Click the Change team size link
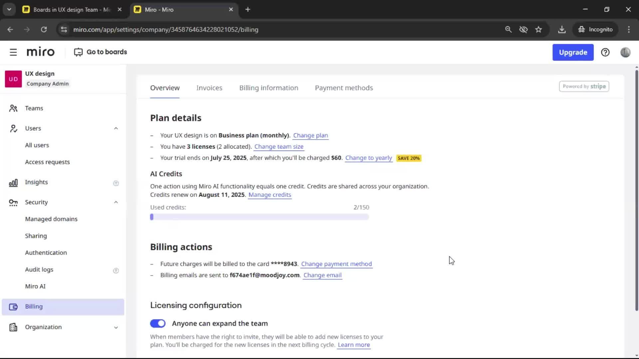The width and height of the screenshot is (639, 359). point(279,147)
